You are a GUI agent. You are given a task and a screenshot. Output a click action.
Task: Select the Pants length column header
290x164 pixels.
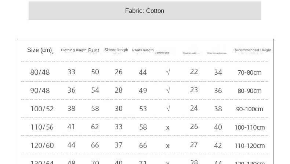(x=143, y=50)
